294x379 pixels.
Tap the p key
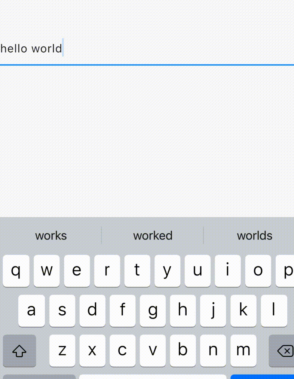pos(285,271)
